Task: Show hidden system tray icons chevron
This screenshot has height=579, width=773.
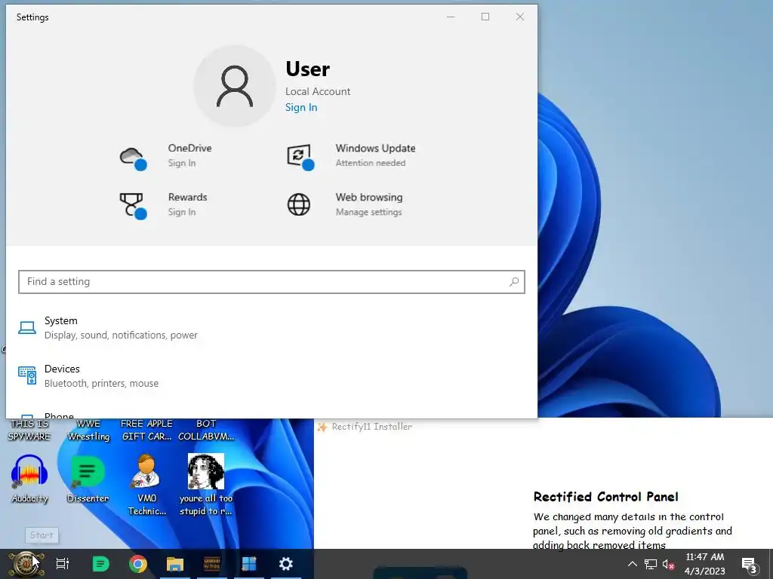Action: [x=633, y=564]
